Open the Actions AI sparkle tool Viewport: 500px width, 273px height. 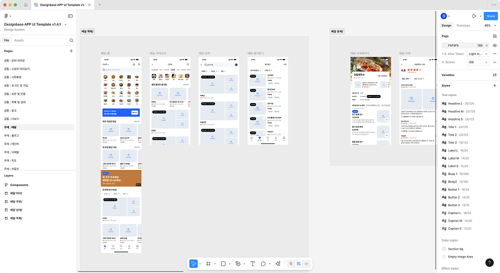pyautogui.click(x=277, y=263)
